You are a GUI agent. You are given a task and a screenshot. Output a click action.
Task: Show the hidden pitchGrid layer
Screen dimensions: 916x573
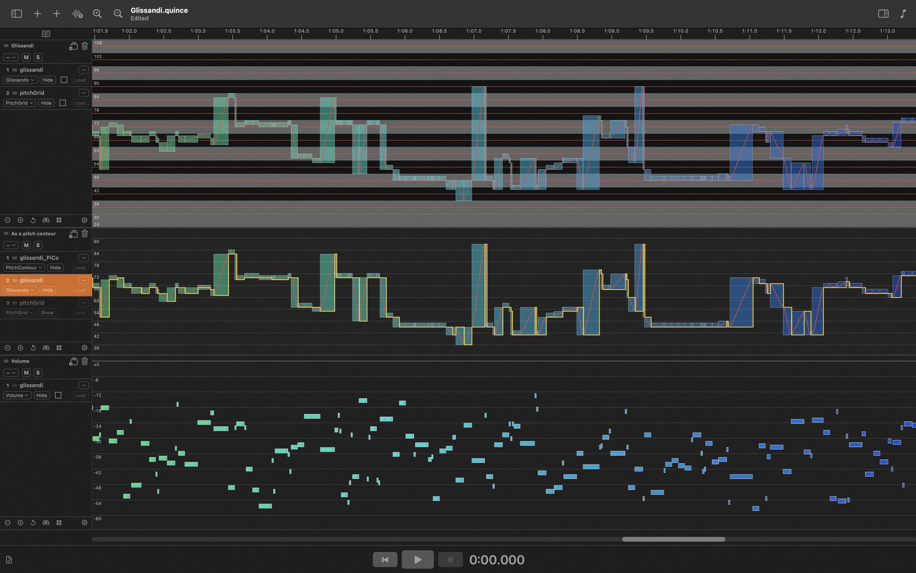click(x=47, y=313)
